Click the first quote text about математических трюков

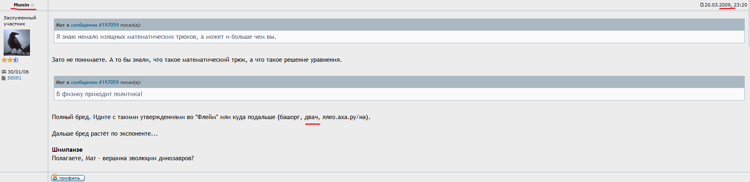(166, 37)
